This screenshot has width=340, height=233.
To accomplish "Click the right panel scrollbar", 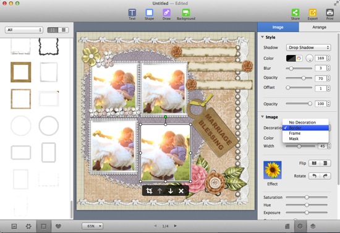I will tap(338, 108).
